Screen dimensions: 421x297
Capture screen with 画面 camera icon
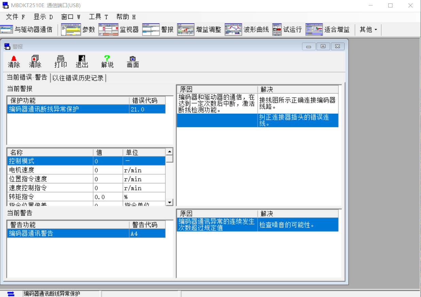pyautogui.click(x=133, y=62)
